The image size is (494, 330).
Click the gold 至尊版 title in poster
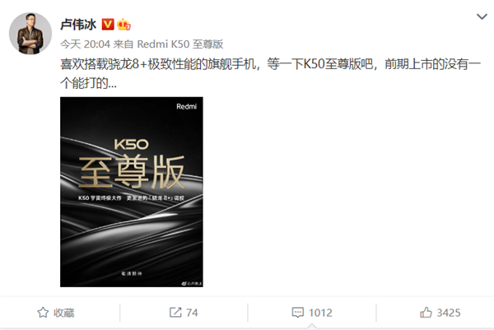coord(132,172)
